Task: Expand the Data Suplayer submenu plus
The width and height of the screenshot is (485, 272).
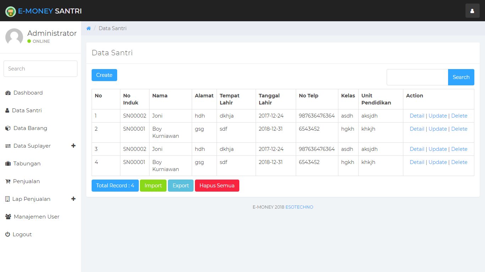Action: (73, 146)
